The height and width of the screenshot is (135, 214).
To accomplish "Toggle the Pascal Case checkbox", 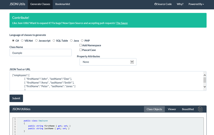I will [x=81, y=50].
